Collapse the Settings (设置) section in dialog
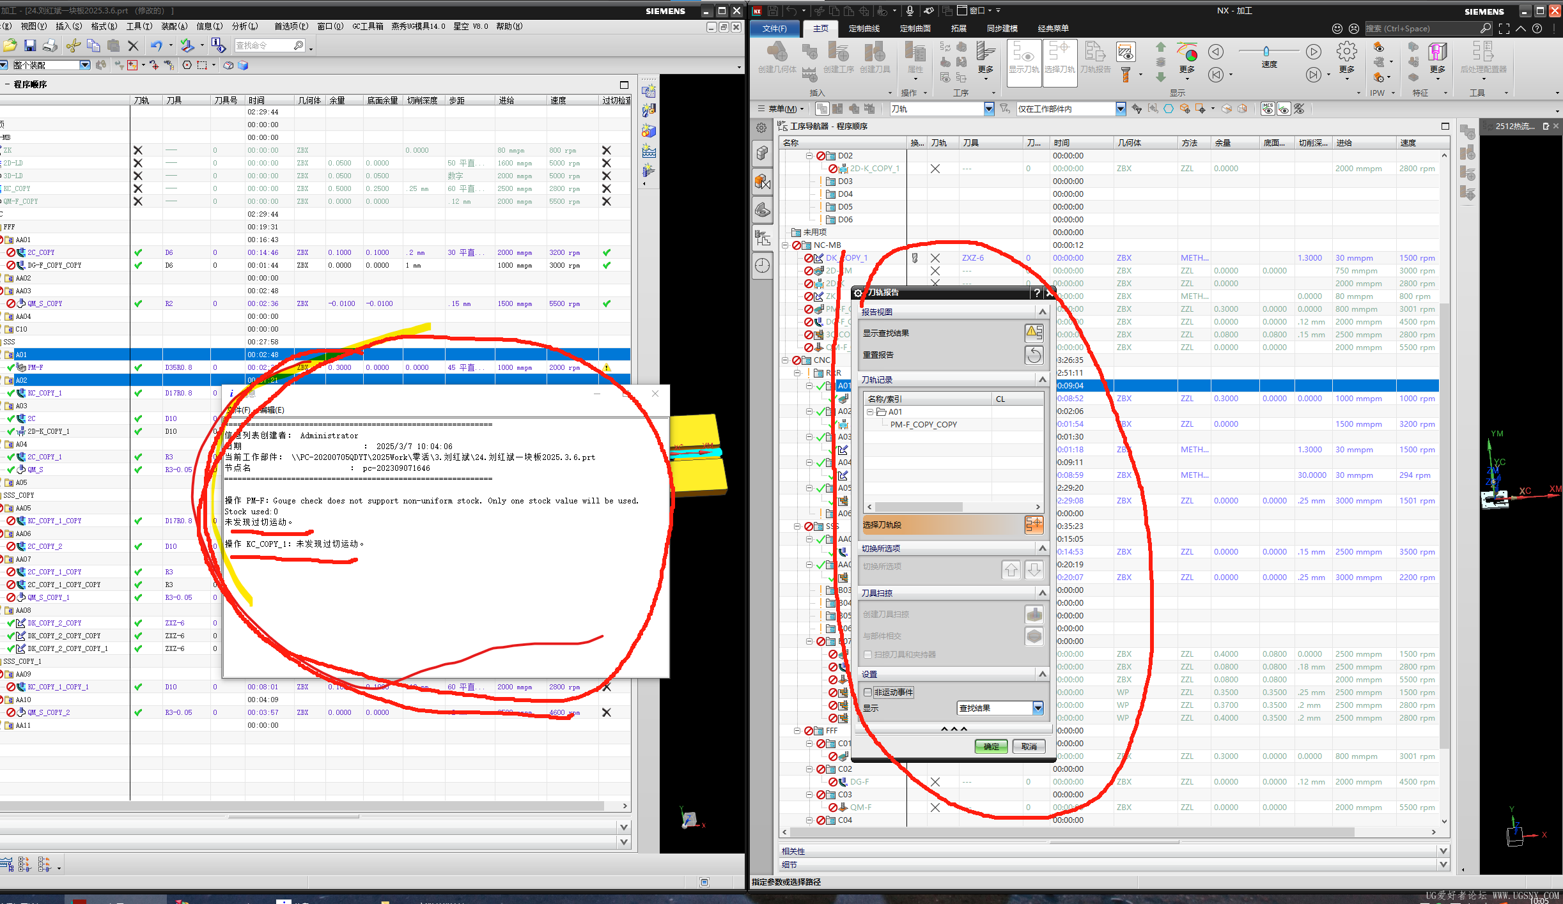 (x=1042, y=674)
